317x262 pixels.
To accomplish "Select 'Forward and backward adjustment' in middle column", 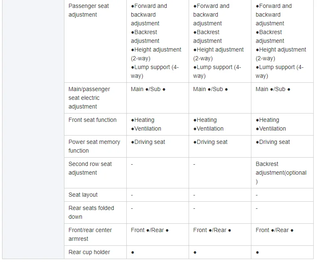I will pyautogui.click(x=211, y=15).
